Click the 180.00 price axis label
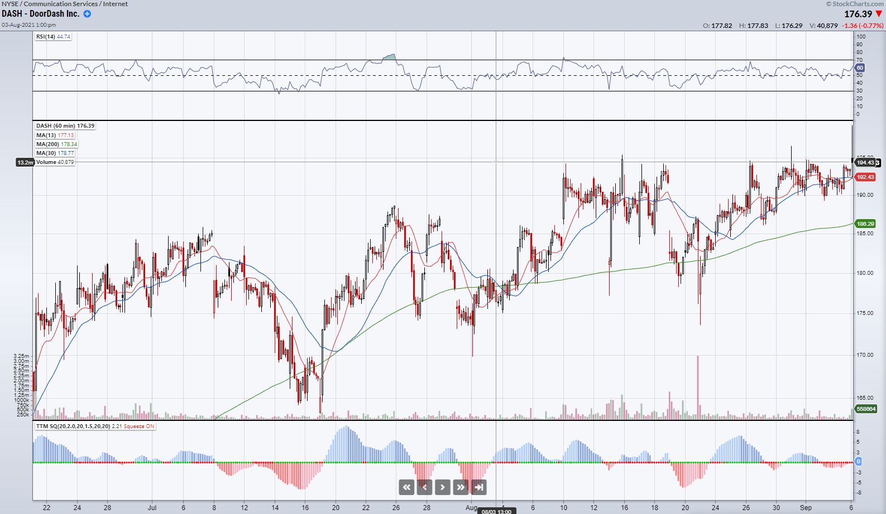The image size is (886, 514). (865, 273)
